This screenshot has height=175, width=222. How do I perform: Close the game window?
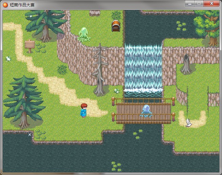pyautogui.click(x=212, y=3)
